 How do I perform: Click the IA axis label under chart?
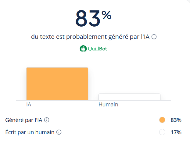point(29,105)
